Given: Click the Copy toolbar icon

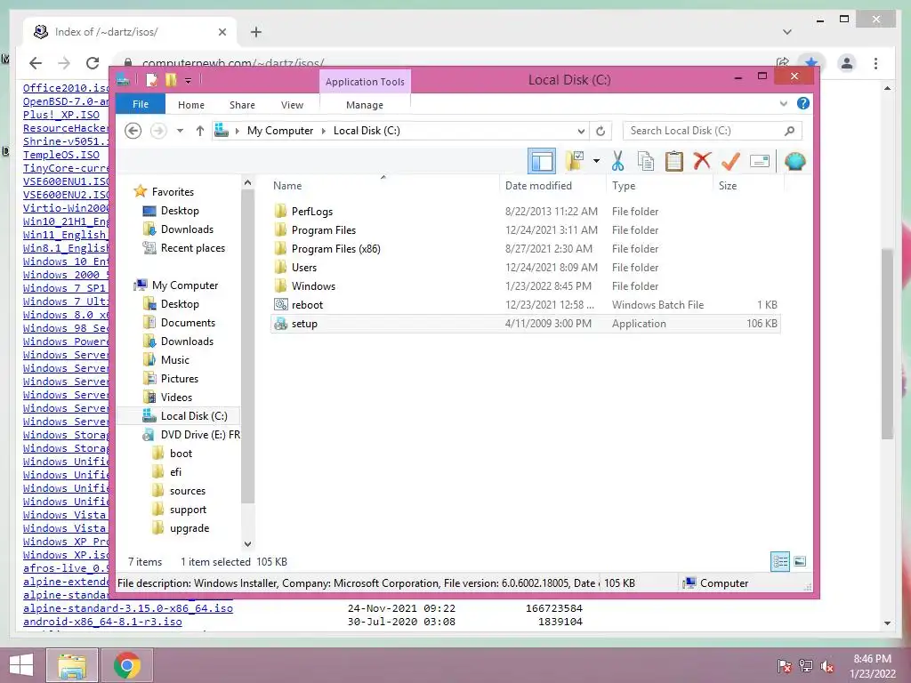Looking at the screenshot, I should (x=646, y=161).
